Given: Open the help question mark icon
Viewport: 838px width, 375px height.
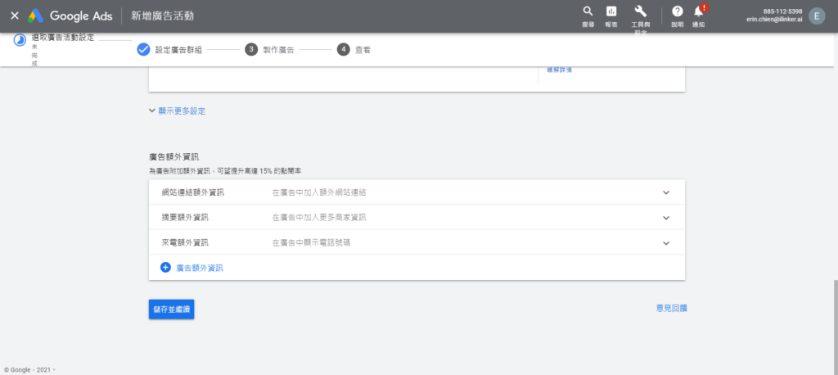Looking at the screenshot, I should (677, 11).
